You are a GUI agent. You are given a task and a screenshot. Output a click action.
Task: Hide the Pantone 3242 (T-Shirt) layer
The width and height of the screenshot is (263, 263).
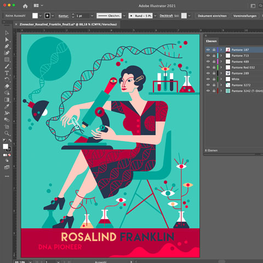[x=208, y=91]
